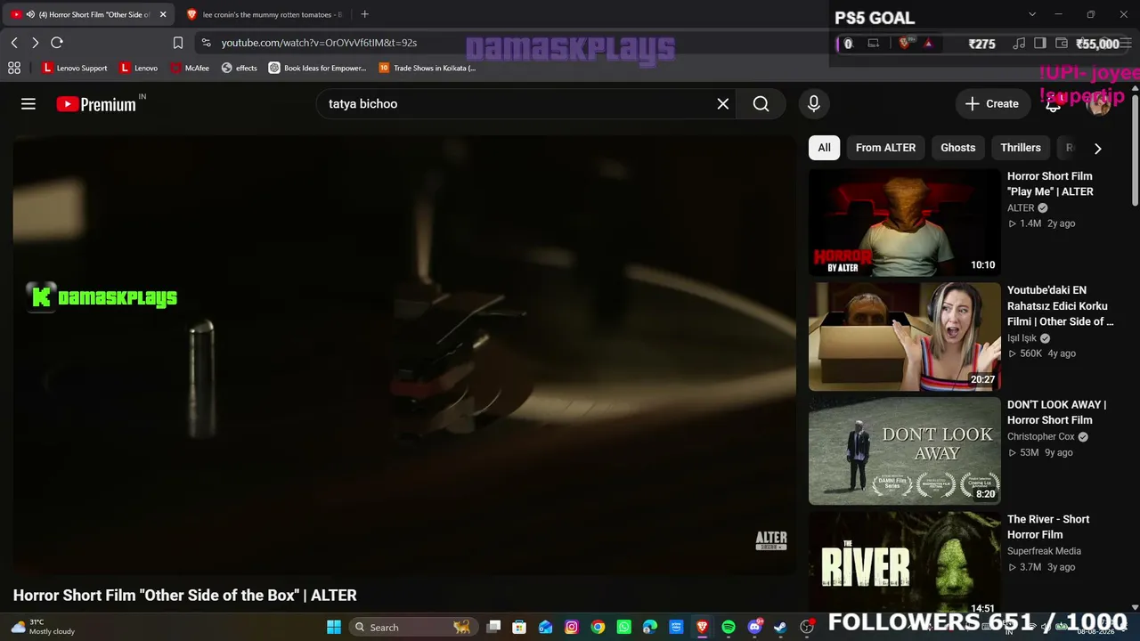Open "DON'T LOOK AWAY | Horror Short Film" title
This screenshot has width=1140, height=641.
1057,412
